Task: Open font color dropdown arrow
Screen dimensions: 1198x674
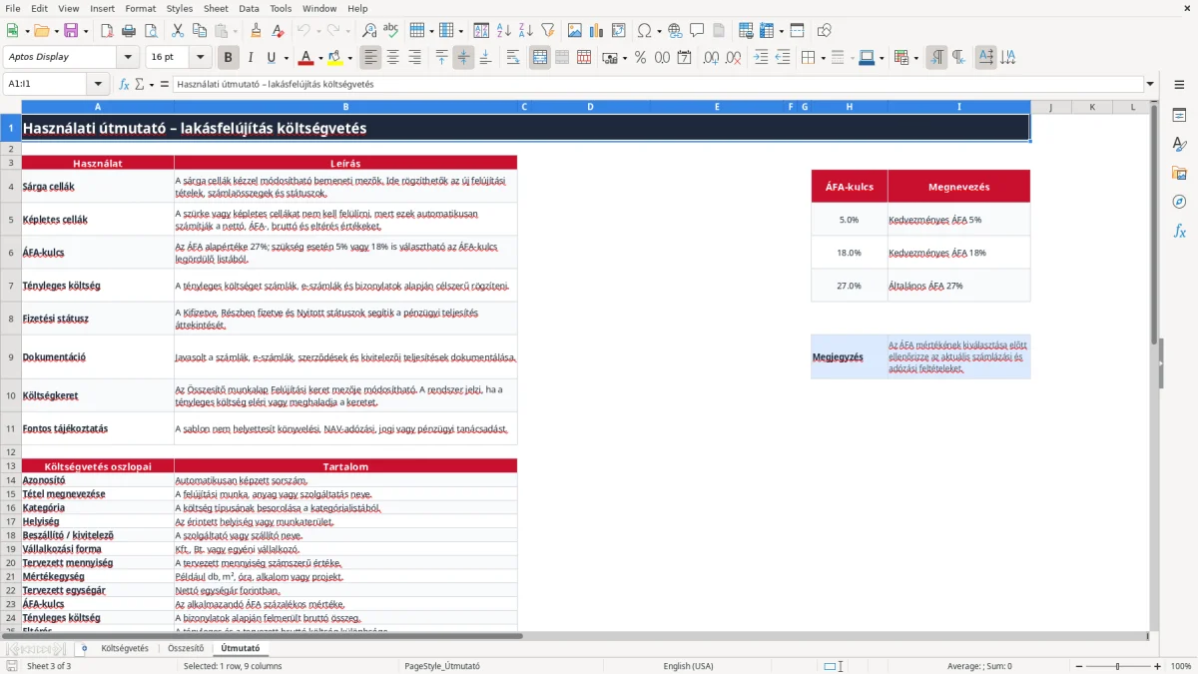Action: tap(322, 58)
